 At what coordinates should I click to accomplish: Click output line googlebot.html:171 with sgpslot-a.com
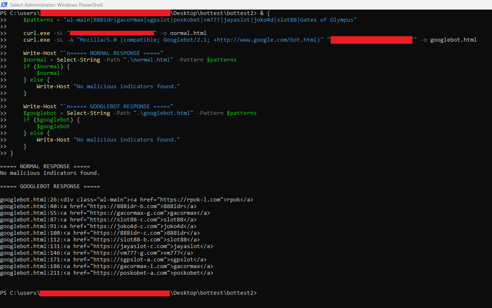[103, 260]
